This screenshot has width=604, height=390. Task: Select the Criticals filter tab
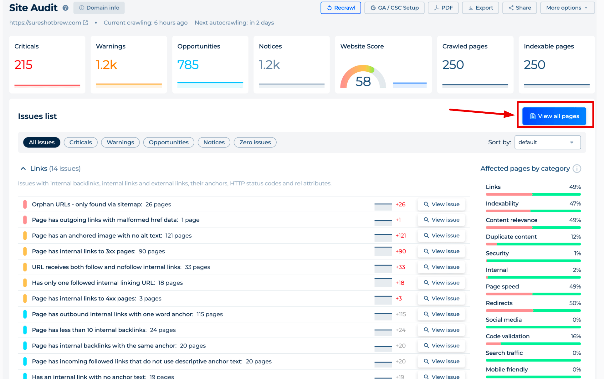tap(80, 142)
